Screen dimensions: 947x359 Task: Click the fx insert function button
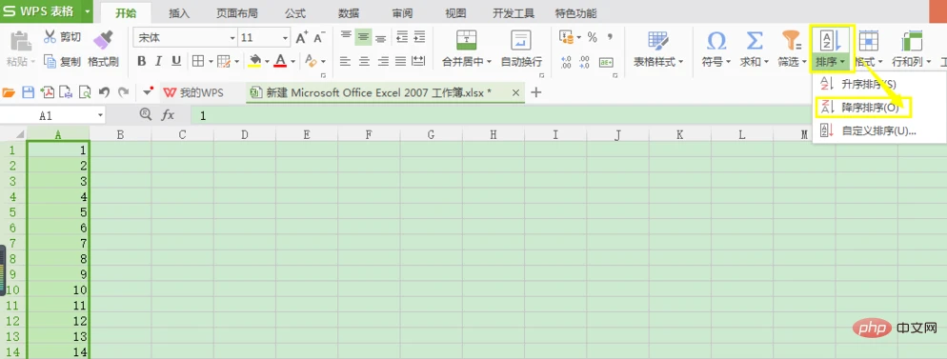(x=168, y=114)
